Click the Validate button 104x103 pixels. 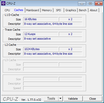pyautogui.click(x=73, y=99)
